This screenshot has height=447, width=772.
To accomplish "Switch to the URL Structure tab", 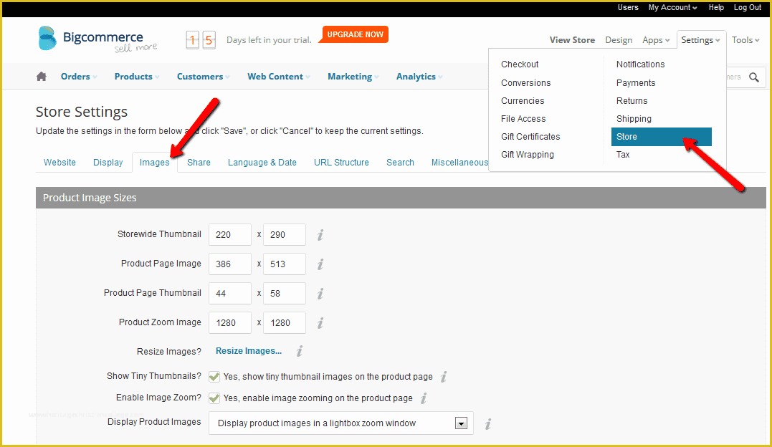I will coord(341,163).
